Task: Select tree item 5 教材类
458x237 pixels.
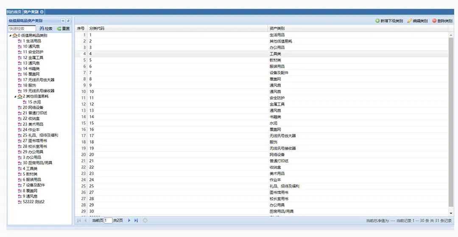Action: (x=30, y=174)
